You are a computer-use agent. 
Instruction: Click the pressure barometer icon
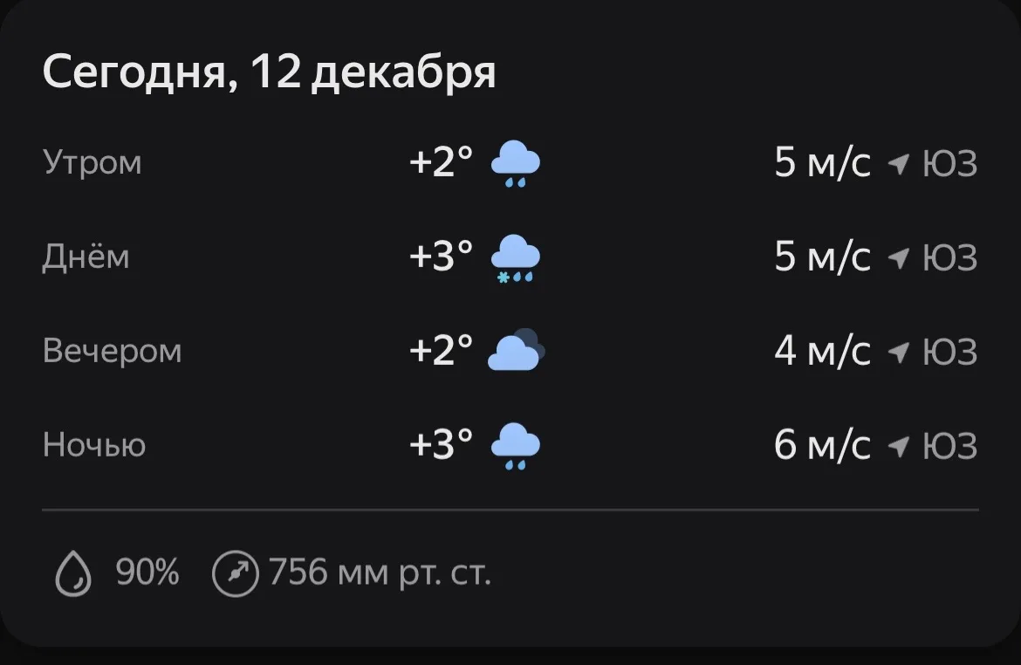pos(236,574)
